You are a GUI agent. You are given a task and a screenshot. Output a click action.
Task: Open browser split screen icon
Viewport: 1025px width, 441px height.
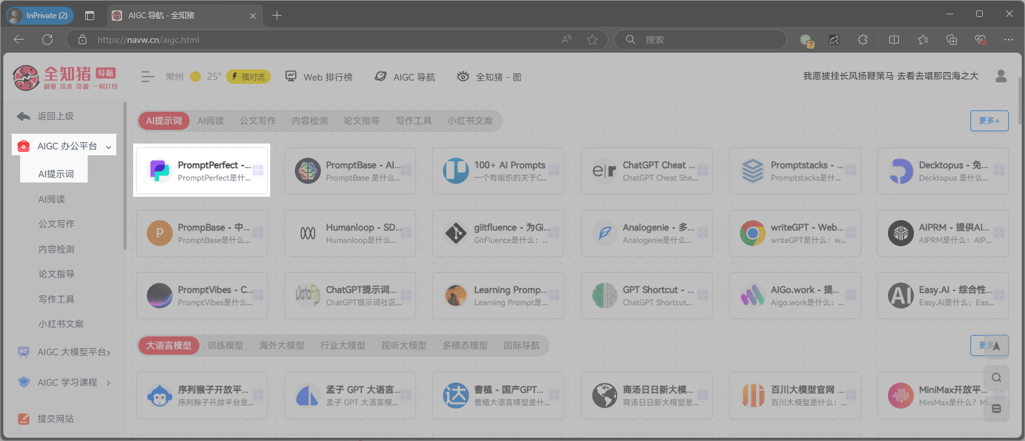coord(894,40)
